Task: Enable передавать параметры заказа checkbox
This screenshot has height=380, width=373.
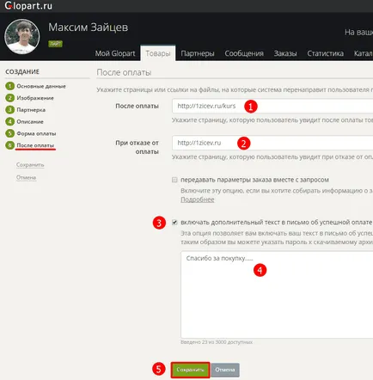Action: coord(174,180)
